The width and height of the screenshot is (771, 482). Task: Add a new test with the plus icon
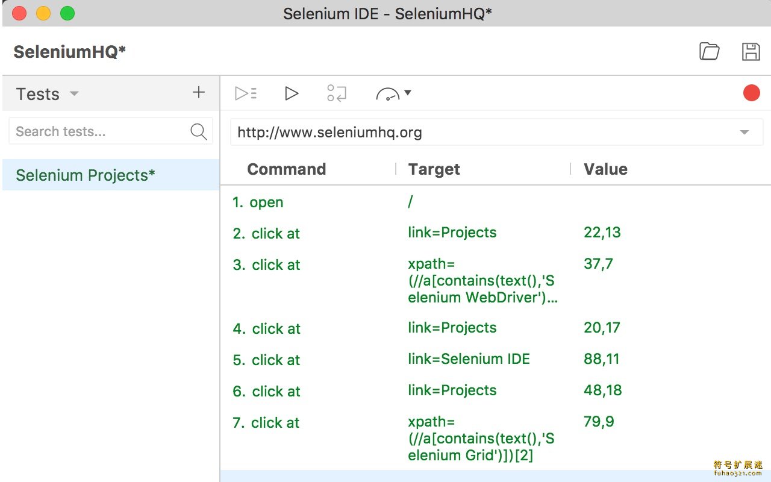(199, 92)
